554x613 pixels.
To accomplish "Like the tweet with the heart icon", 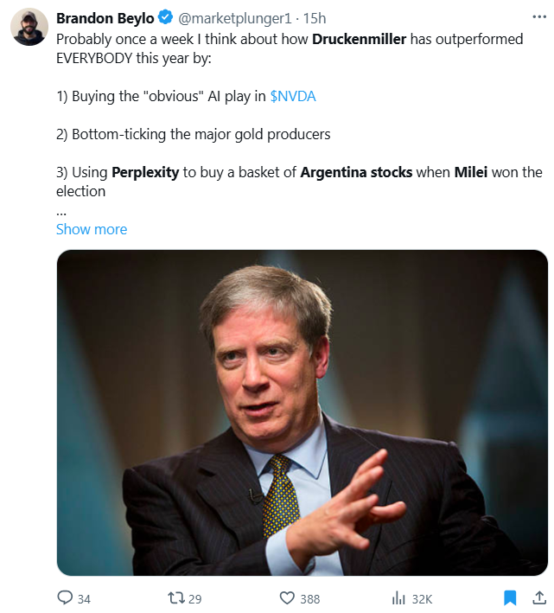I will coord(288,597).
